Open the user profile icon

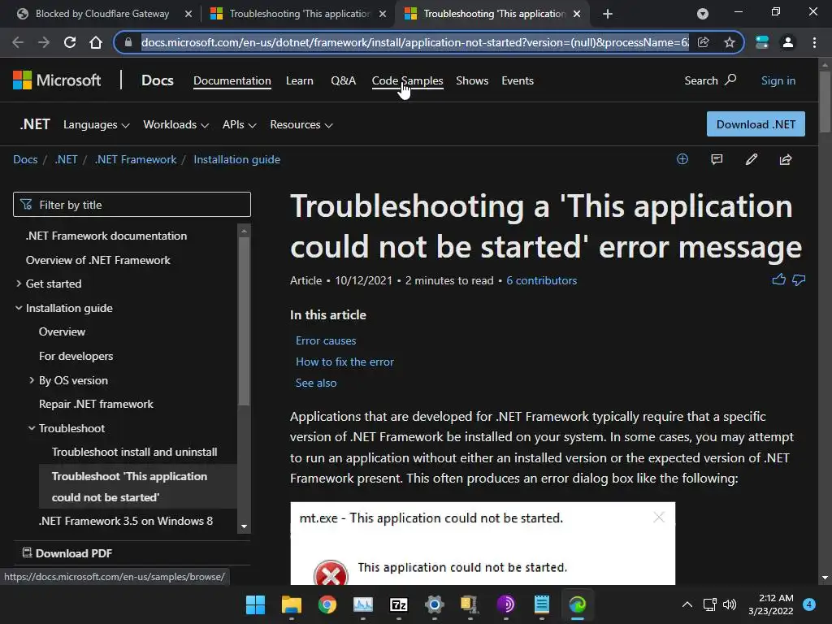(788, 42)
